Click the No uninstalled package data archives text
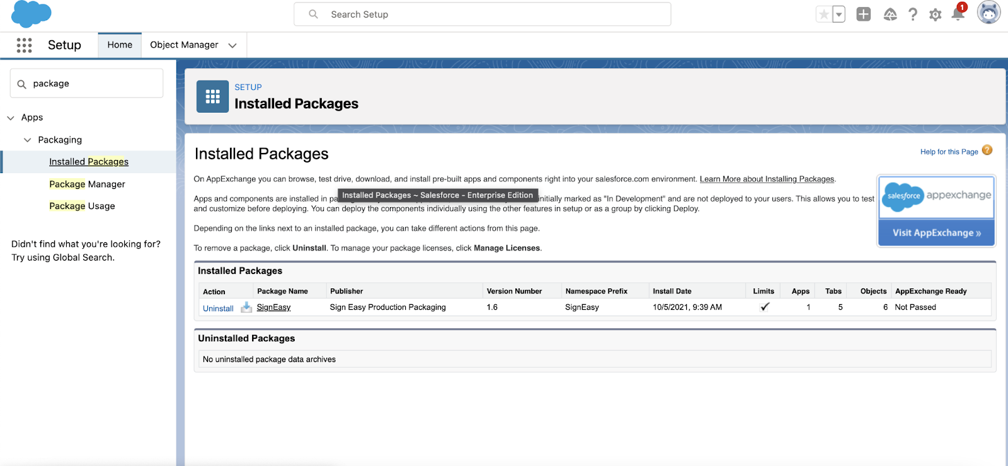Screen dimensions: 1008x466 269,360
